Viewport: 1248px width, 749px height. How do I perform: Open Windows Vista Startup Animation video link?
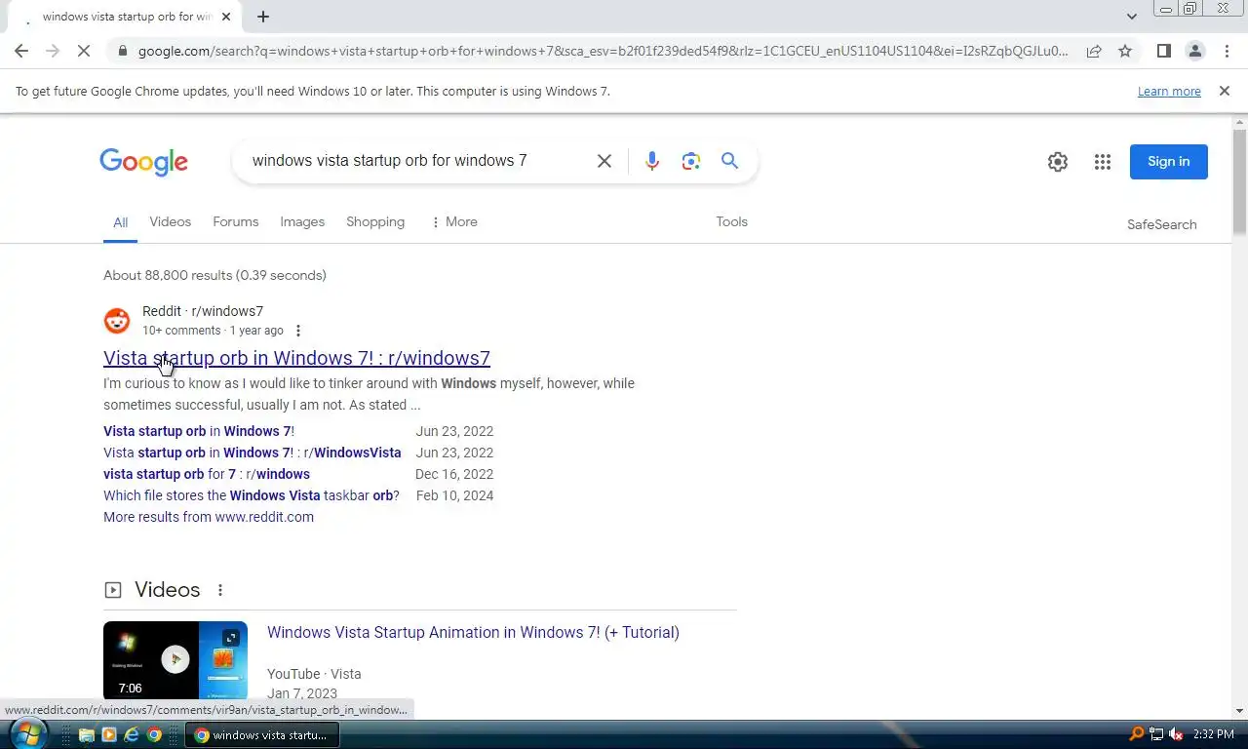click(473, 632)
